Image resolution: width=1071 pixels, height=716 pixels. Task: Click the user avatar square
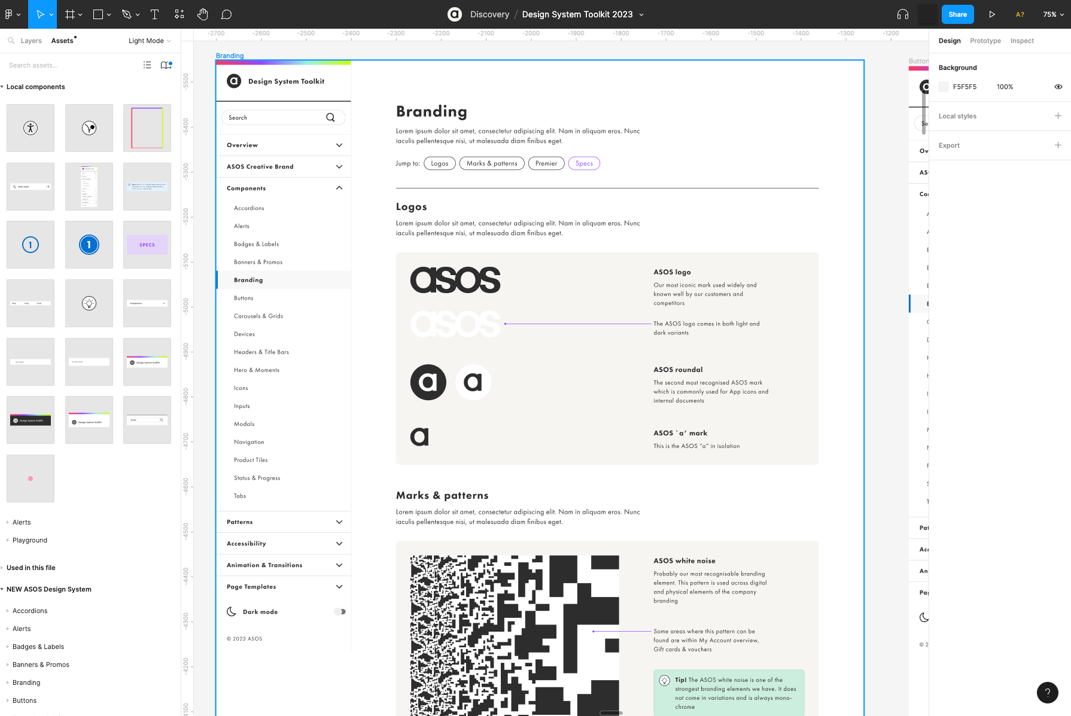(927, 14)
